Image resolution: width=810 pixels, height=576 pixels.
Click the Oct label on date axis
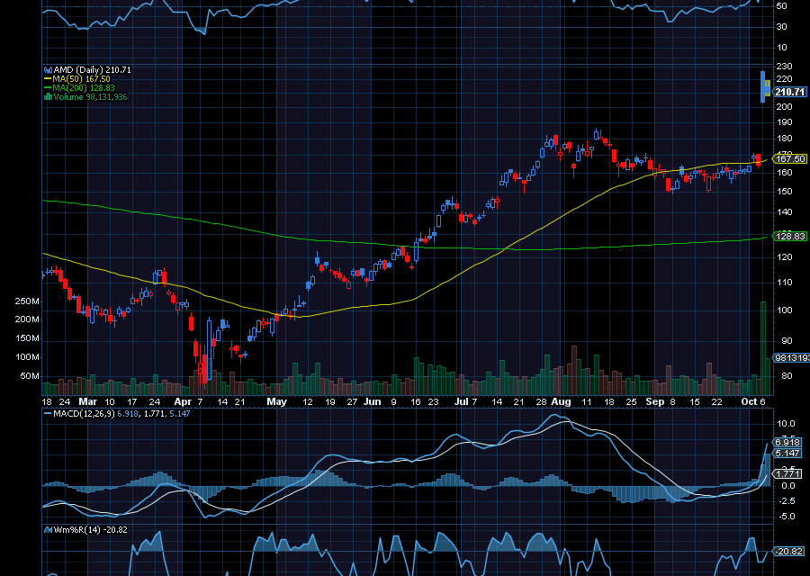(748, 401)
